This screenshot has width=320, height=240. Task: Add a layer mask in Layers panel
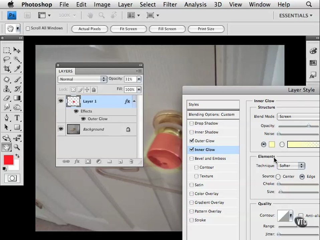click(88, 161)
